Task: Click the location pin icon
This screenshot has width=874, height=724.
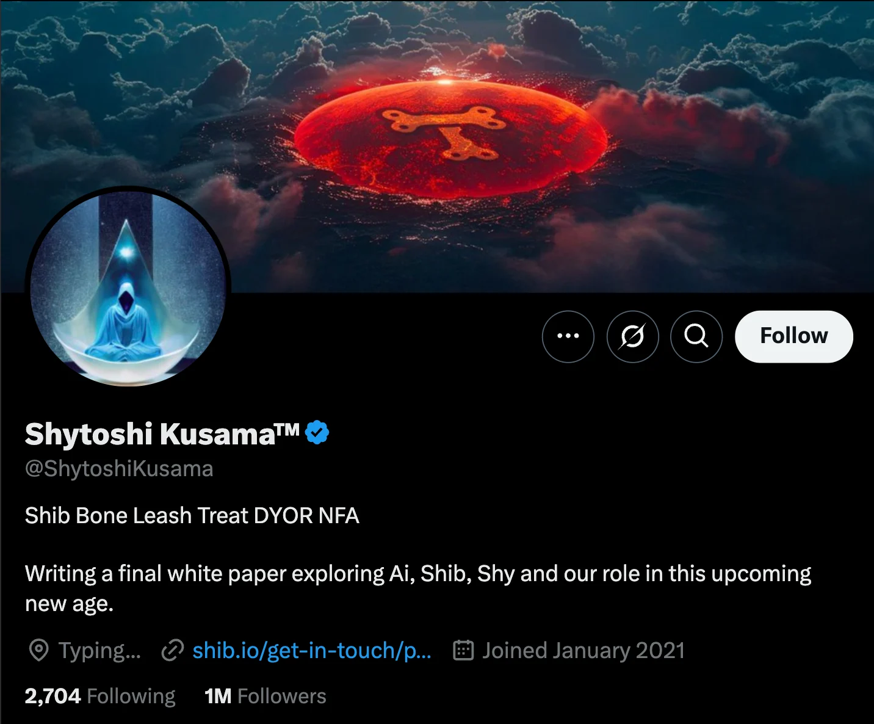Action: [x=39, y=651]
